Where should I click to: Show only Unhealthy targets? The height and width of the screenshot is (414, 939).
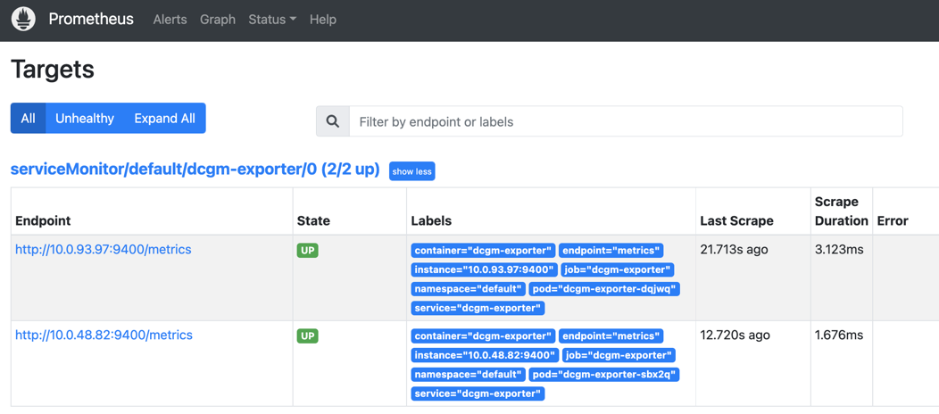(x=85, y=119)
